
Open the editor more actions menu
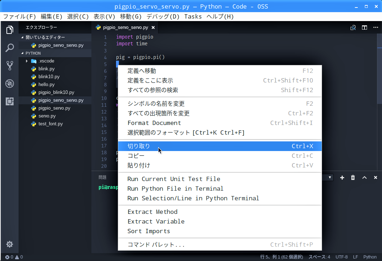click(376, 27)
